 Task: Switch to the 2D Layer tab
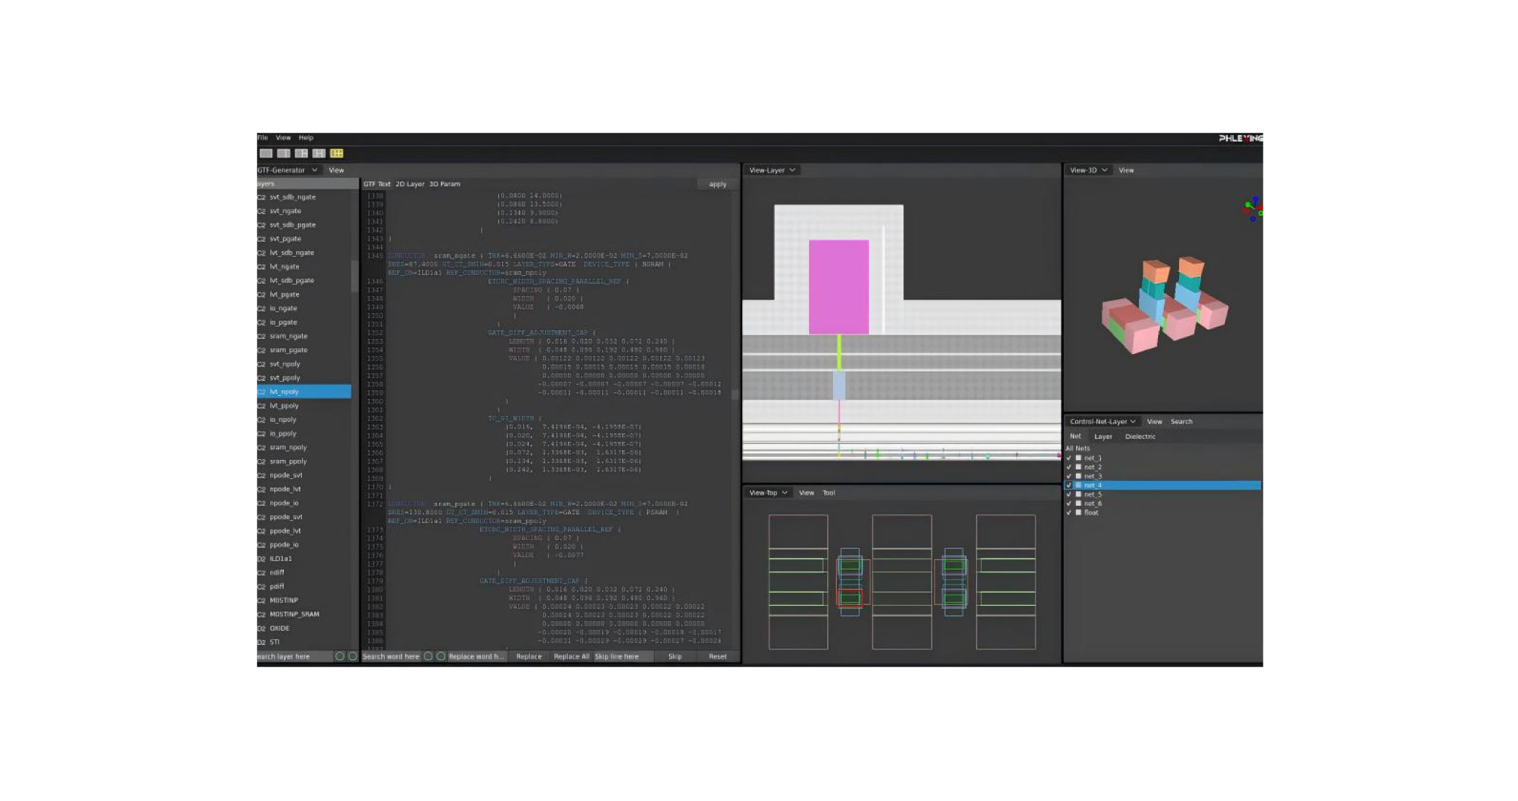[410, 184]
